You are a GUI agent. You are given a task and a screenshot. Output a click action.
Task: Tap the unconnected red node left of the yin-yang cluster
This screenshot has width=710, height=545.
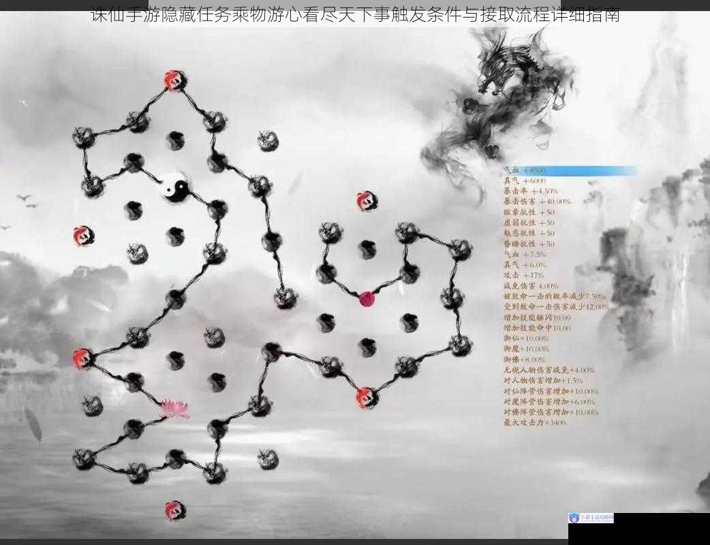(x=84, y=236)
